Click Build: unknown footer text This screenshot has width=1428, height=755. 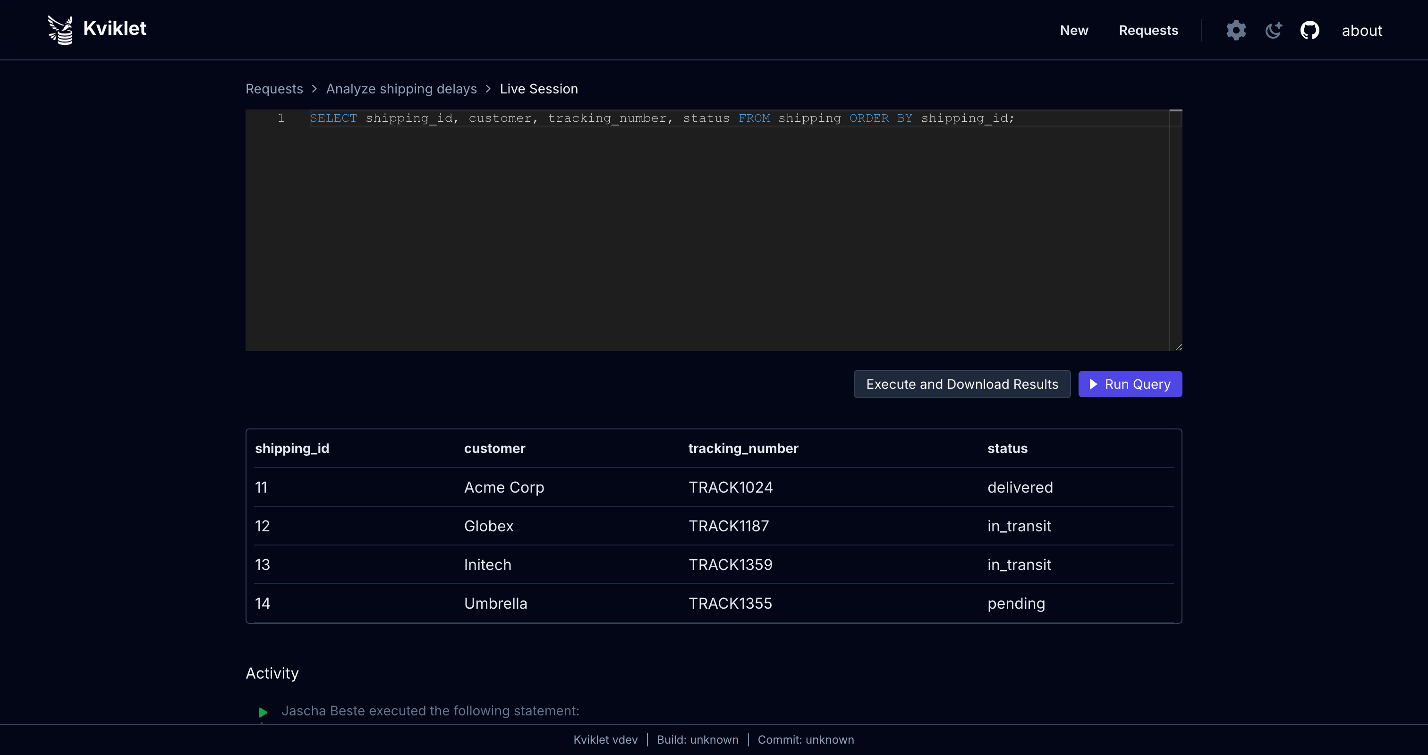(697, 739)
